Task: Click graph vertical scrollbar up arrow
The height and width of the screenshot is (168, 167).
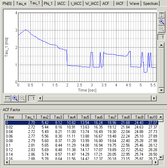Action: pyautogui.click(x=161, y=45)
